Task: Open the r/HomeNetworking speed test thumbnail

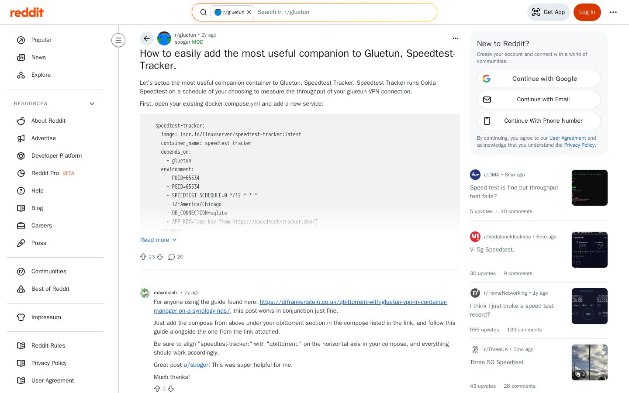Action: pos(590,306)
